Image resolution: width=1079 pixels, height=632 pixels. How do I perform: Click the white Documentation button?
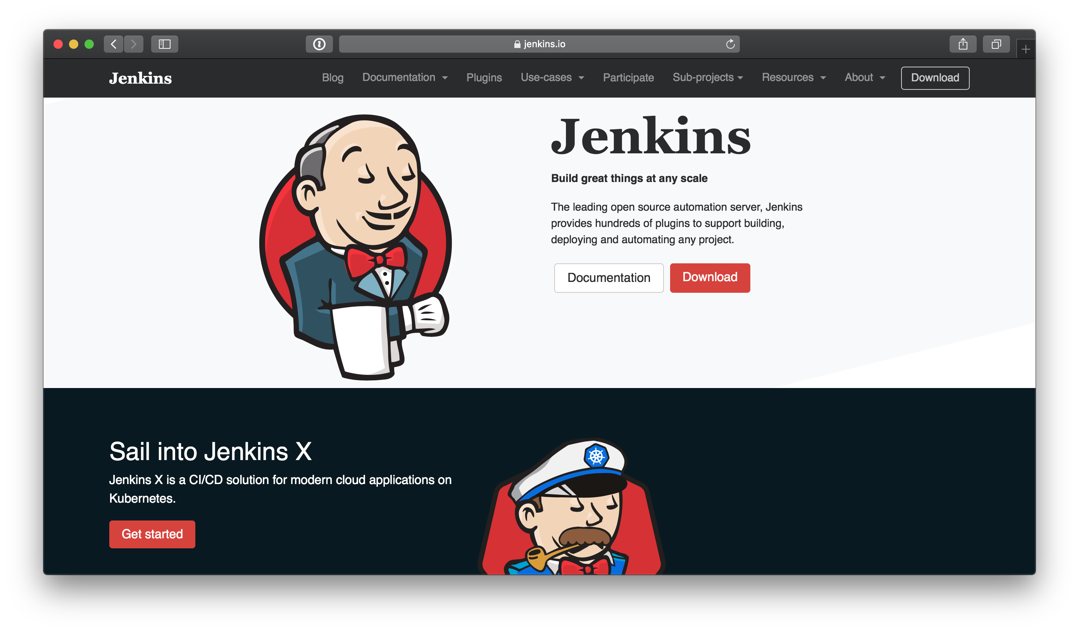(608, 278)
